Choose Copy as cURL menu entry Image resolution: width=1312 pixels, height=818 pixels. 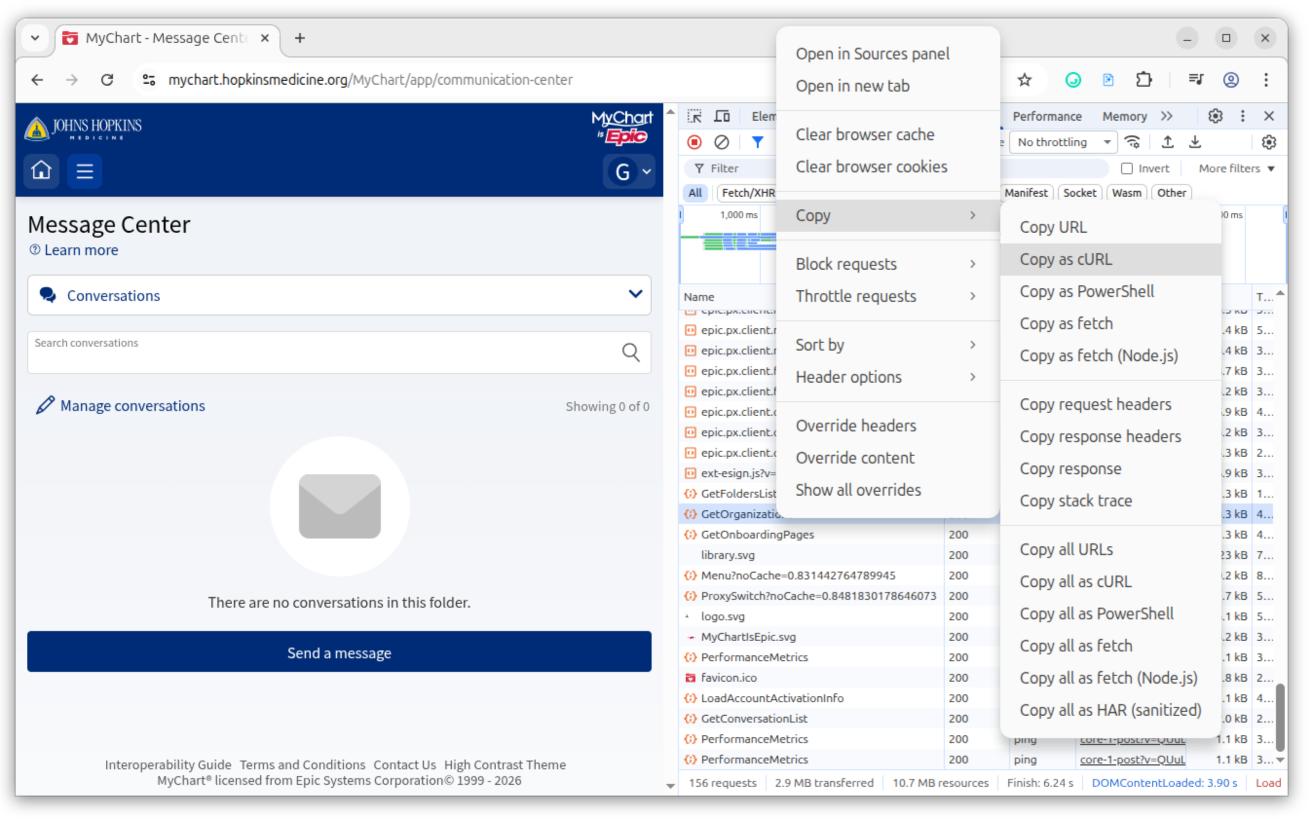(1065, 260)
